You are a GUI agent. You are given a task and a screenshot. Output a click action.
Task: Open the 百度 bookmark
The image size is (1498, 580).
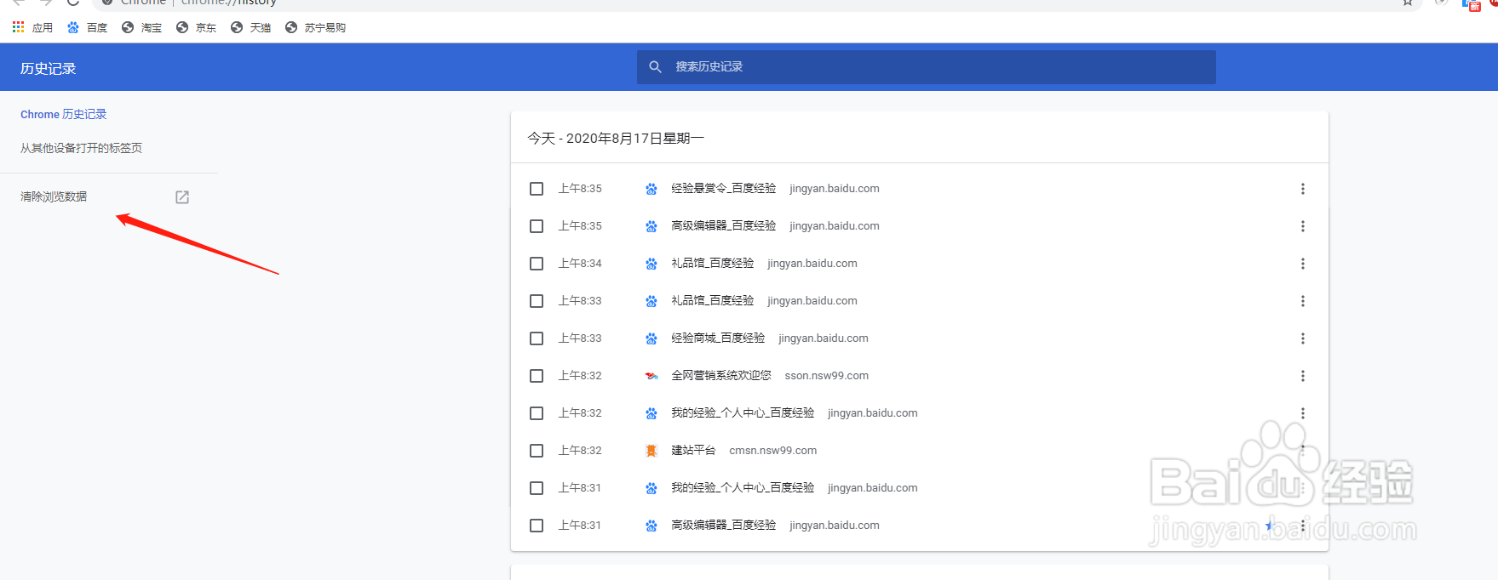pyautogui.click(x=87, y=28)
